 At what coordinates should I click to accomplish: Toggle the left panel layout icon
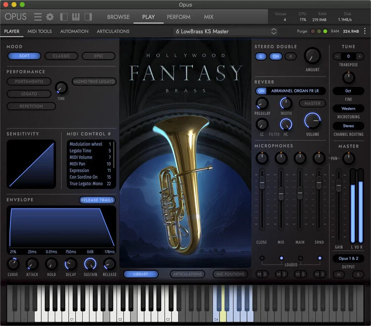tap(64, 17)
